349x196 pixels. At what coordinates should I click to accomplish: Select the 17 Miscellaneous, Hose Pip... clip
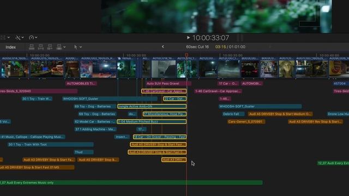165,114
